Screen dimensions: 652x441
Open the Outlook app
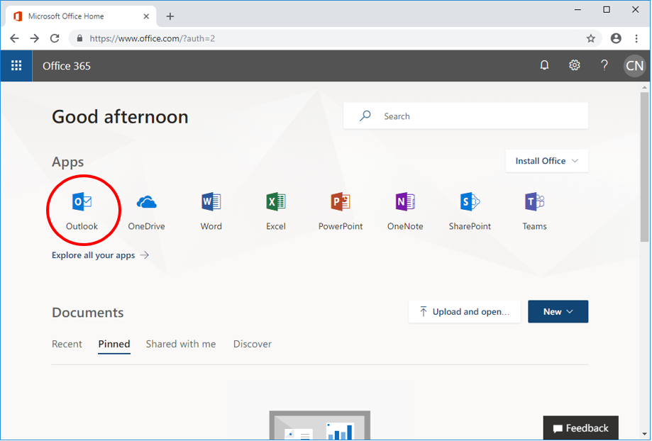click(x=82, y=211)
